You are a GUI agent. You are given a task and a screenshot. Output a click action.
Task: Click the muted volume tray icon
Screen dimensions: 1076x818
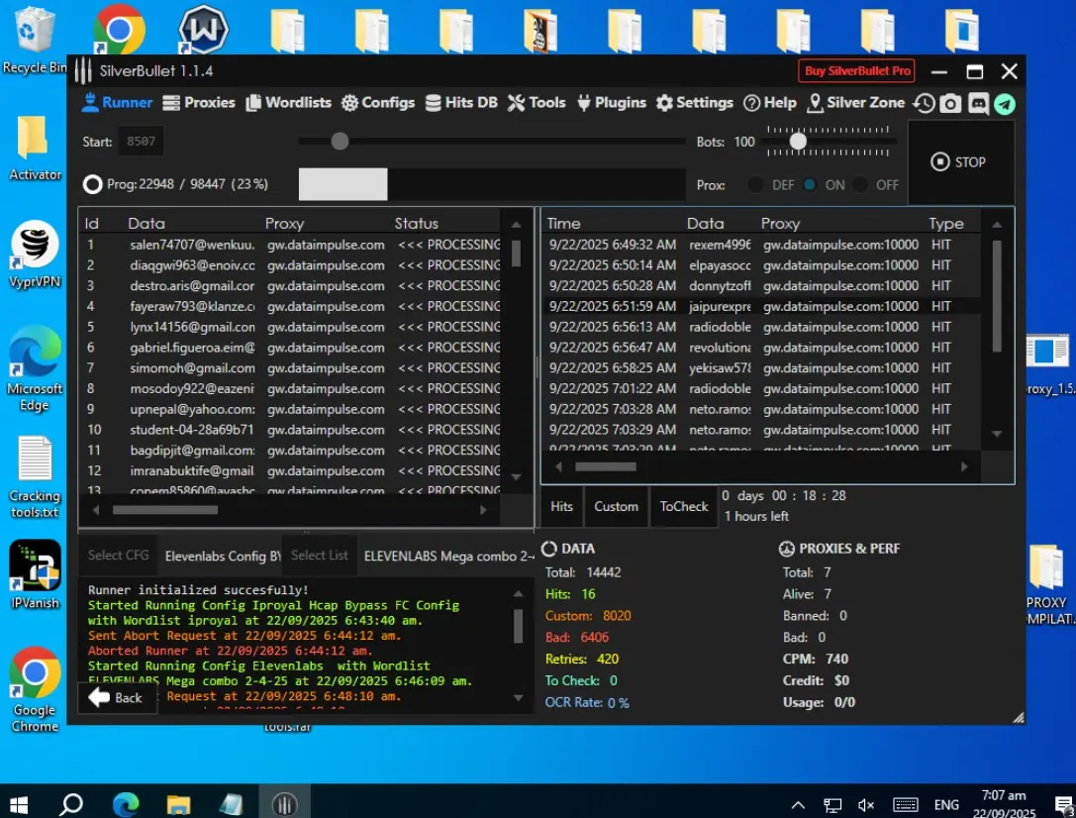tap(866, 805)
